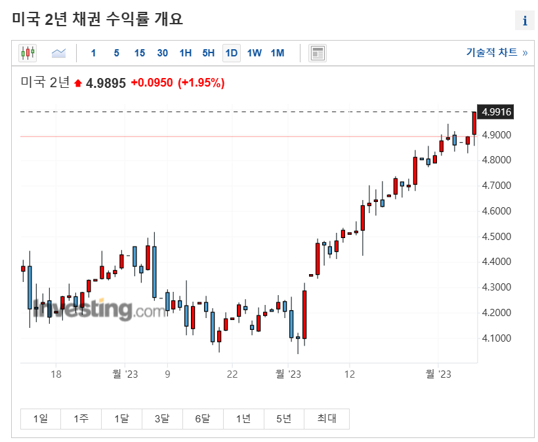
Task: Open the news/table layout icon
Action: coord(318,53)
